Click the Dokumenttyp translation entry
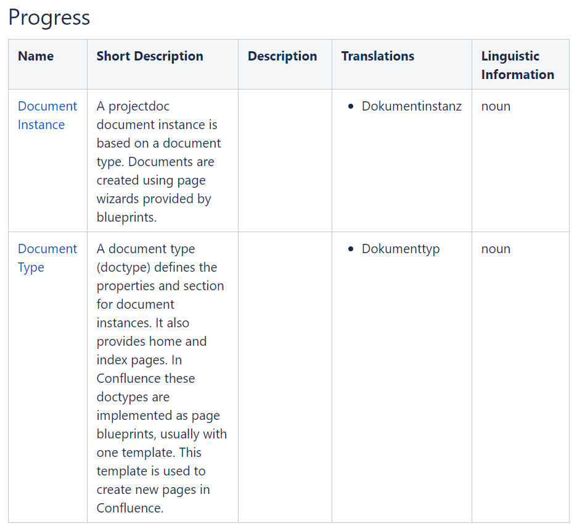This screenshot has height=531, width=577. [x=400, y=249]
